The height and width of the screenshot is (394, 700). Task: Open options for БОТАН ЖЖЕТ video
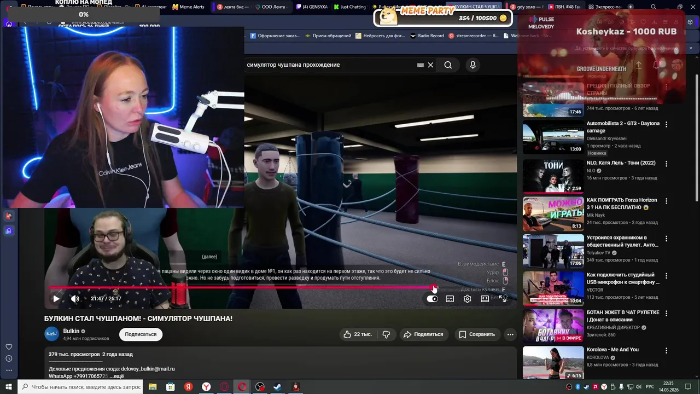(x=666, y=313)
